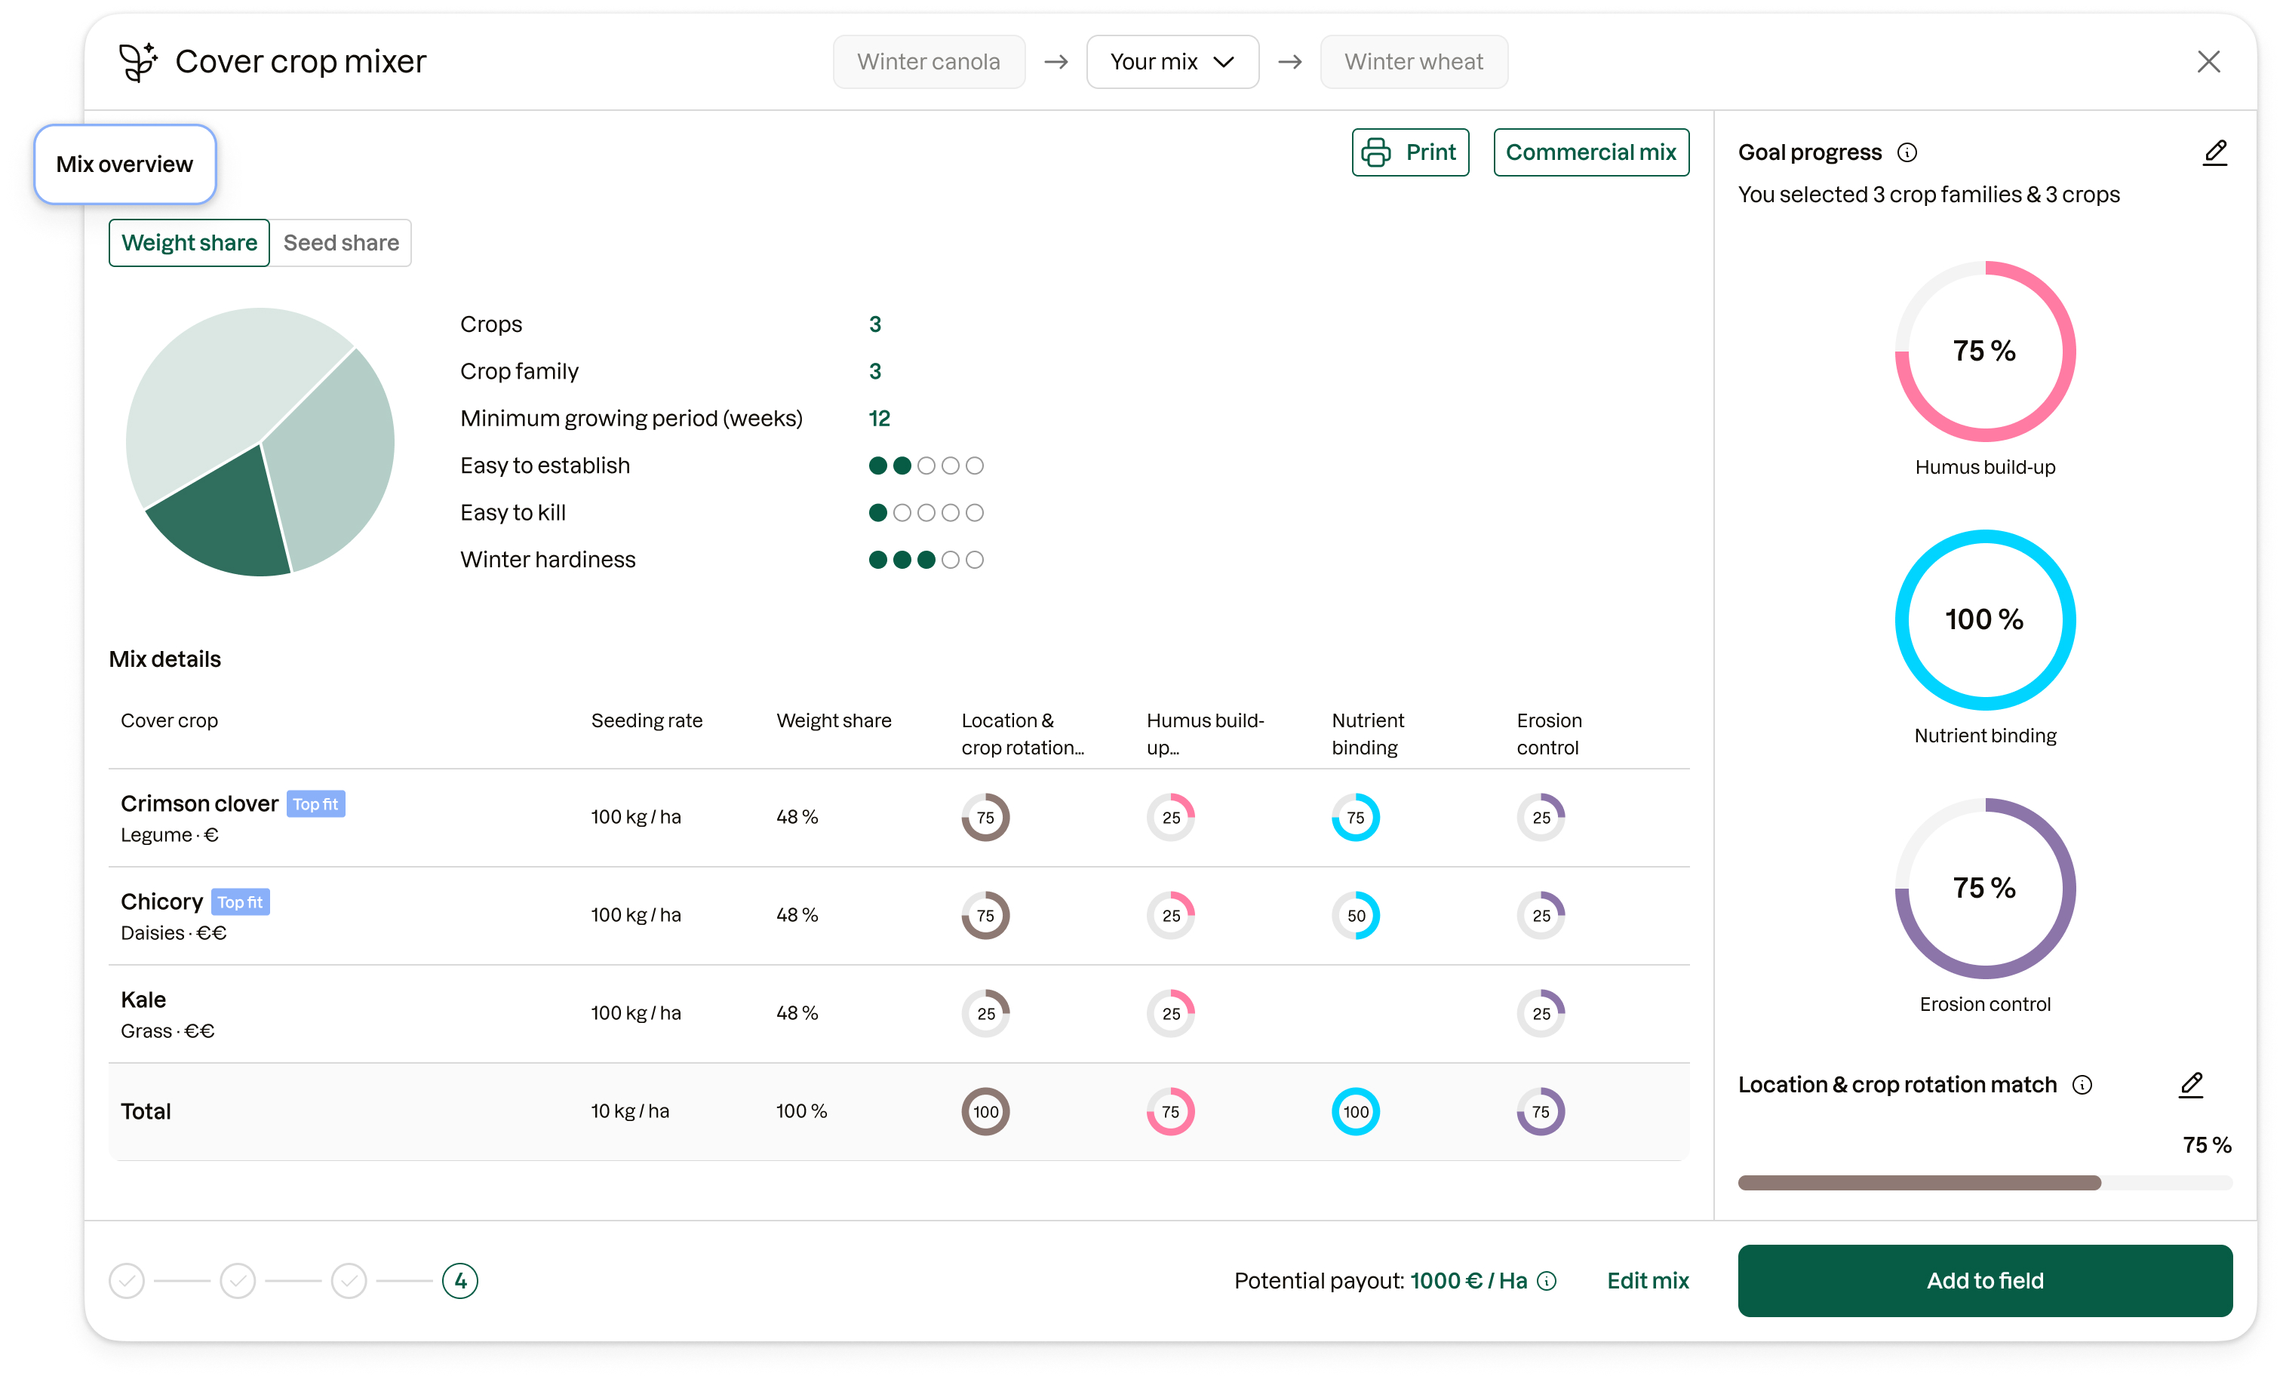Click the Cover crop mixer plant logo

(x=138, y=62)
